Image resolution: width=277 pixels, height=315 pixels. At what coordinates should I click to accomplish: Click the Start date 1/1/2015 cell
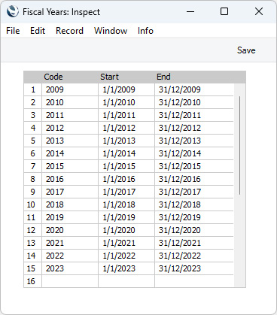click(126, 166)
